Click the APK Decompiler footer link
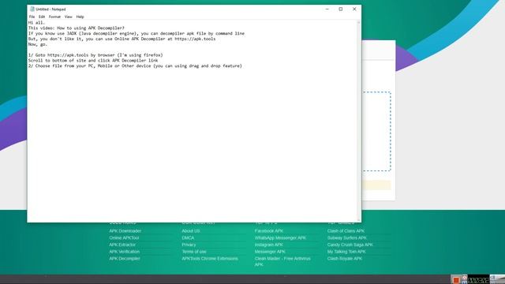The height and width of the screenshot is (284, 505). pyautogui.click(x=125, y=259)
